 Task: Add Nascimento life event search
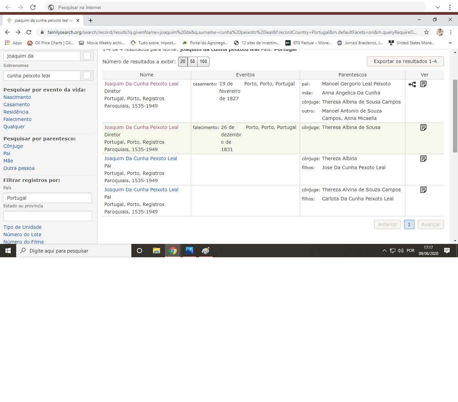[17, 97]
